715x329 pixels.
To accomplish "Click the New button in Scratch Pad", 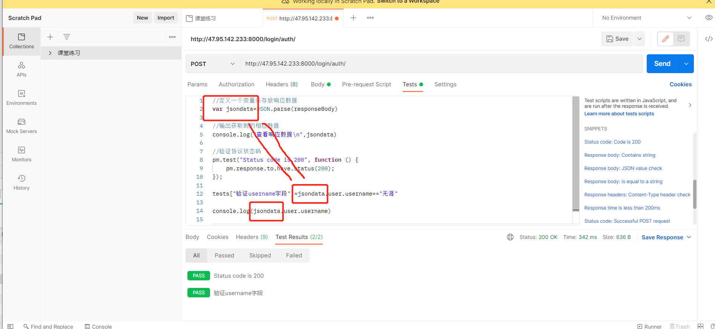I will point(143,18).
